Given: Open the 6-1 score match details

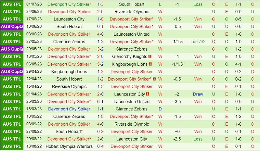Looking at the screenshot, I should pos(100,102).
